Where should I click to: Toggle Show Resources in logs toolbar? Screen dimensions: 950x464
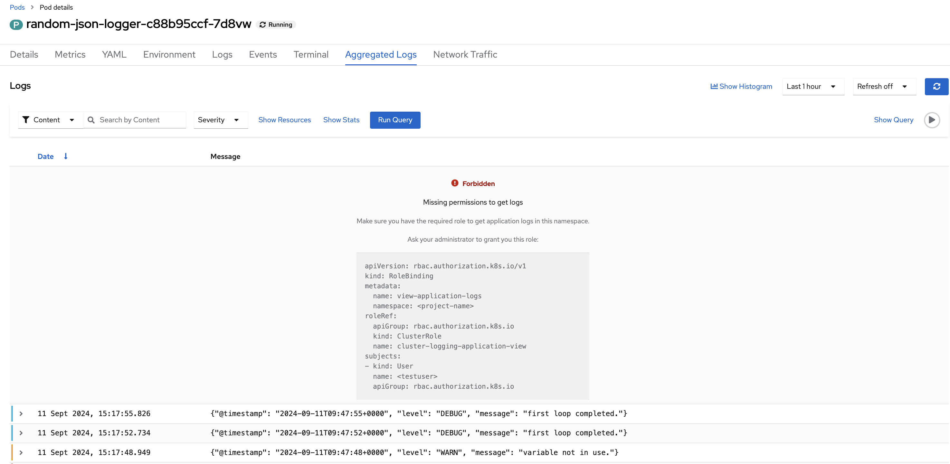284,120
